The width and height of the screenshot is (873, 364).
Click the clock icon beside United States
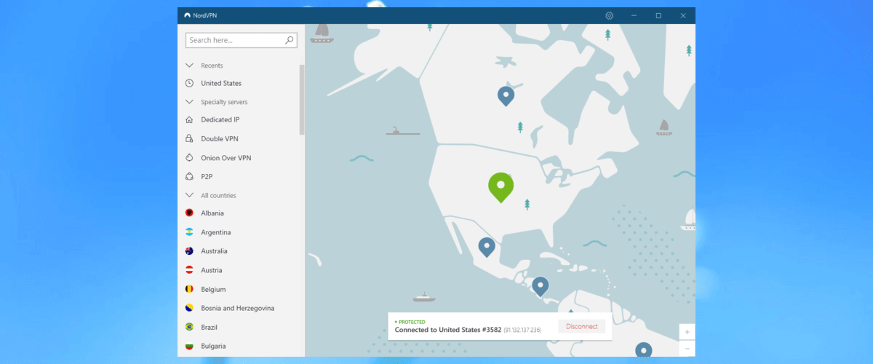coord(189,83)
